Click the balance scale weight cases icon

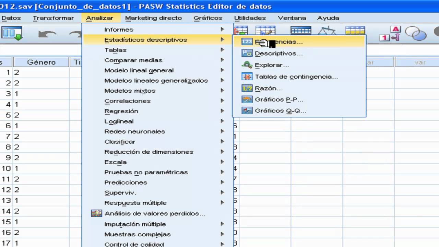click(327, 31)
